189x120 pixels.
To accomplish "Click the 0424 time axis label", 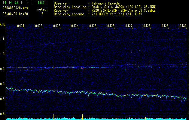I will point(75,26).
